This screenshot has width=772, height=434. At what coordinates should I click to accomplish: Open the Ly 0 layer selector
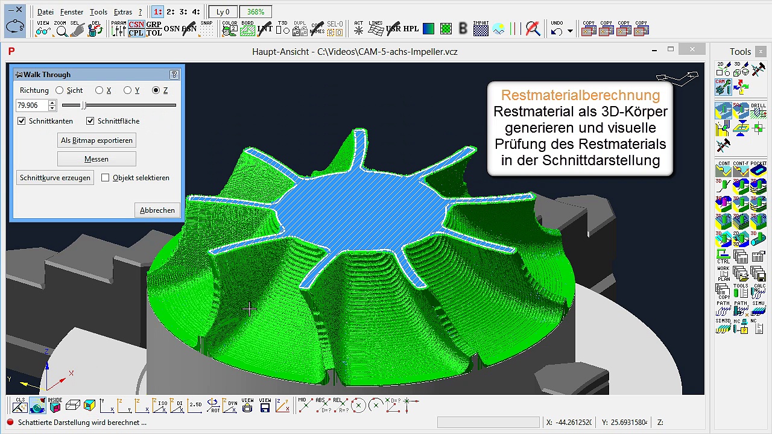(x=223, y=12)
